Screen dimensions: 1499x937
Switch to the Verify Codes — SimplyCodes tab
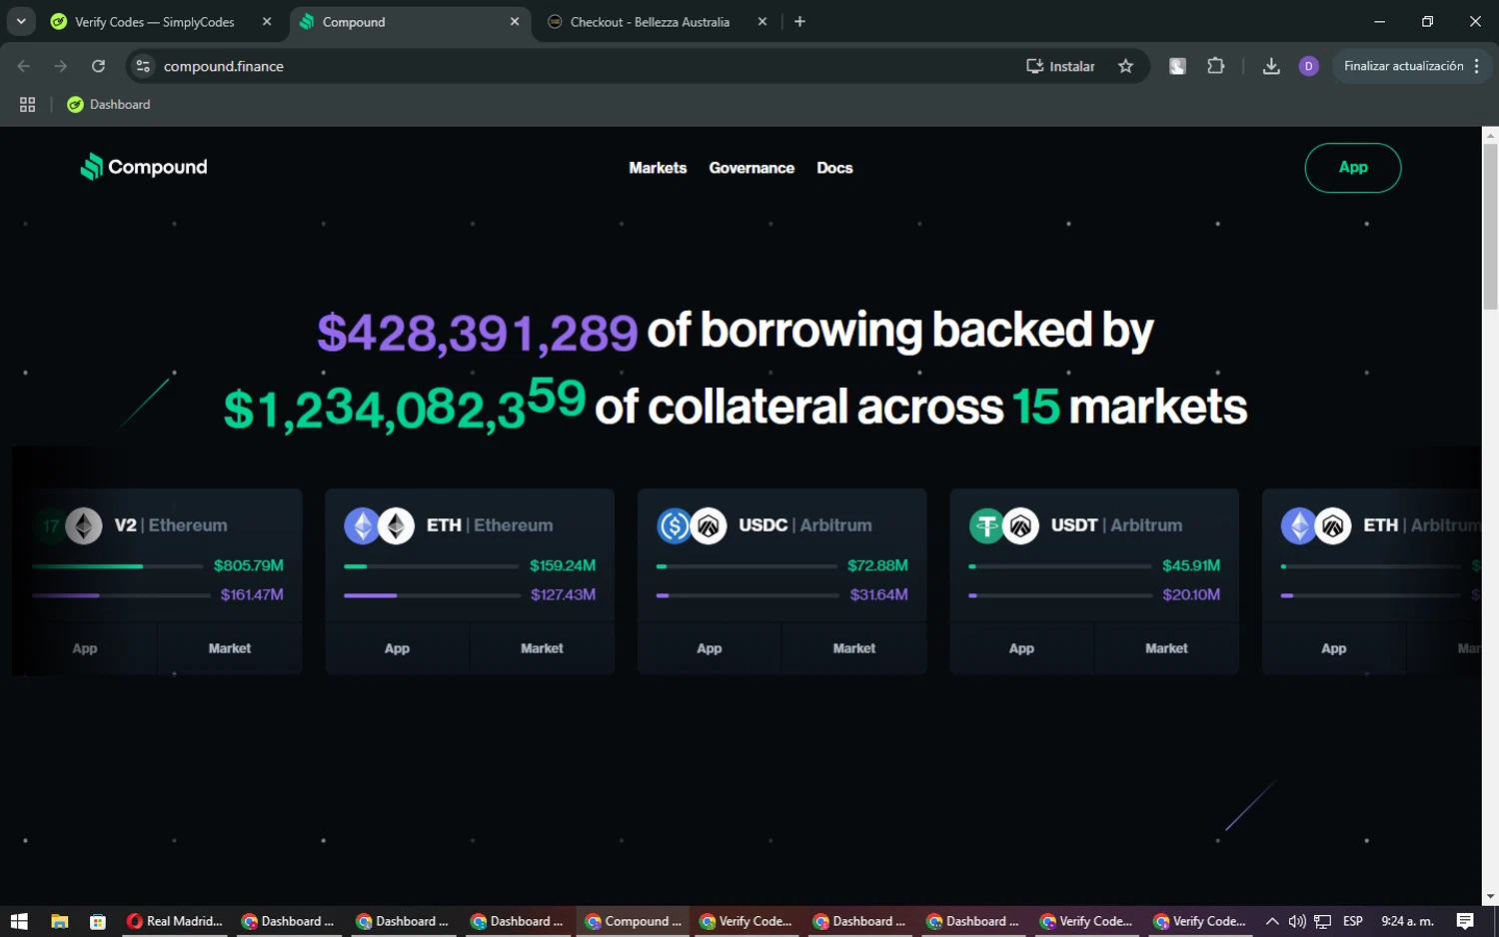coord(155,22)
